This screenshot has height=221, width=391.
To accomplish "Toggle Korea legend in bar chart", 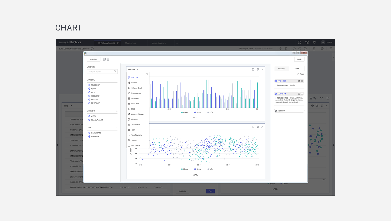I will tap(185, 112).
